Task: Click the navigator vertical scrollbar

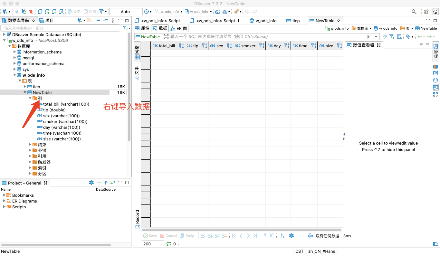Action: 129,87
